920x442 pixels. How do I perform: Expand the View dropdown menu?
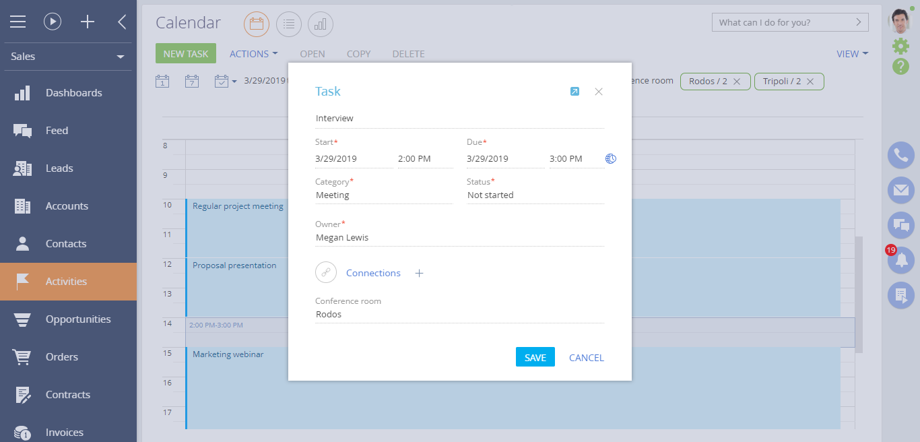[x=852, y=54]
